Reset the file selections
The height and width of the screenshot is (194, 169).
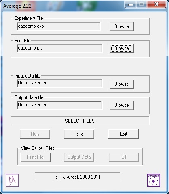(79, 134)
